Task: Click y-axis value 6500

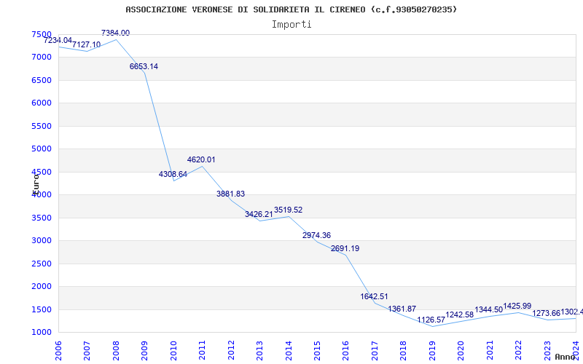Action: coord(42,80)
